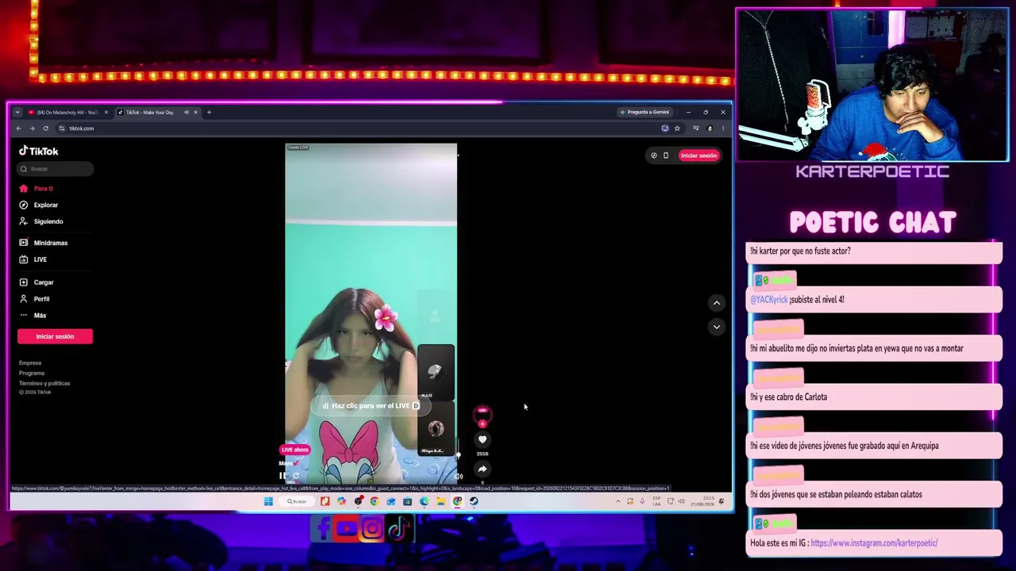Mute the video with the speaker icon
This screenshot has width=1016, height=571.
459,476
